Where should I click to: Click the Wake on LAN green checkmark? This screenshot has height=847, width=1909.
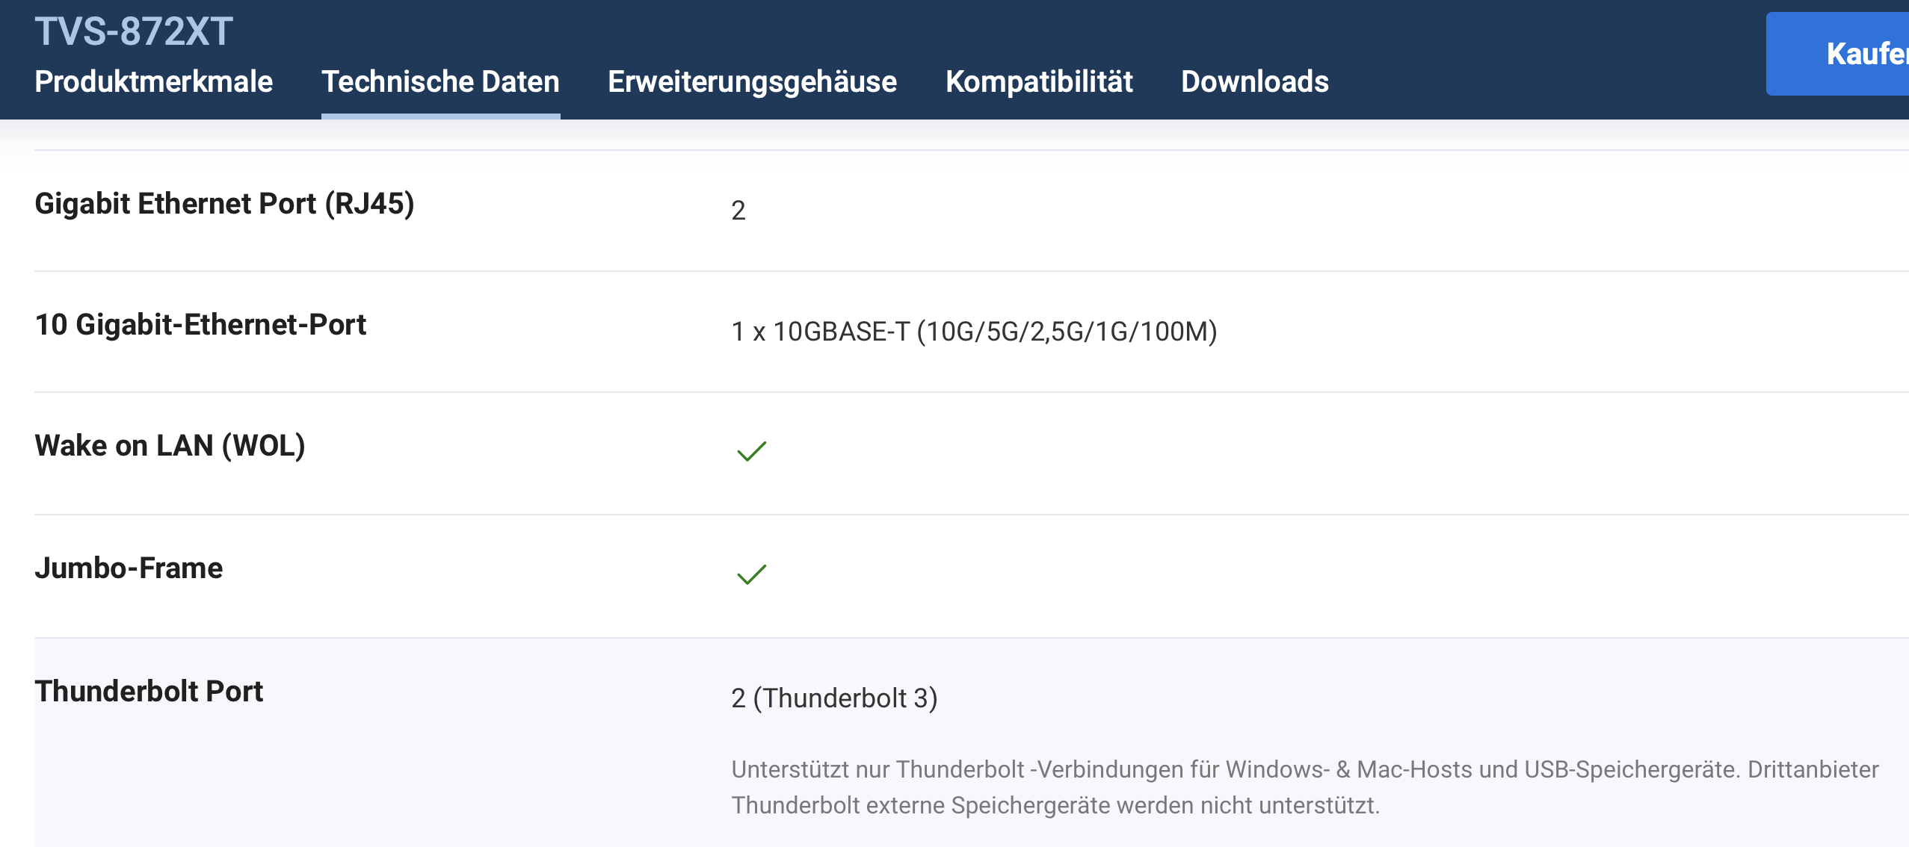tap(751, 451)
